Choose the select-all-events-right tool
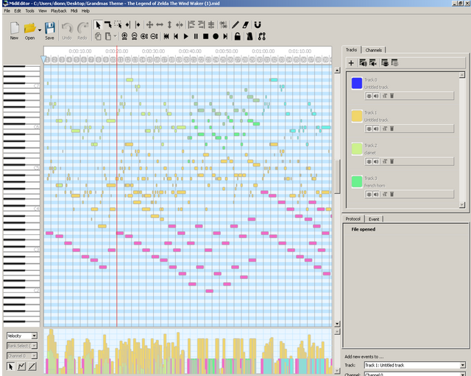Viewport: 471px width, 376px height. click(138, 24)
